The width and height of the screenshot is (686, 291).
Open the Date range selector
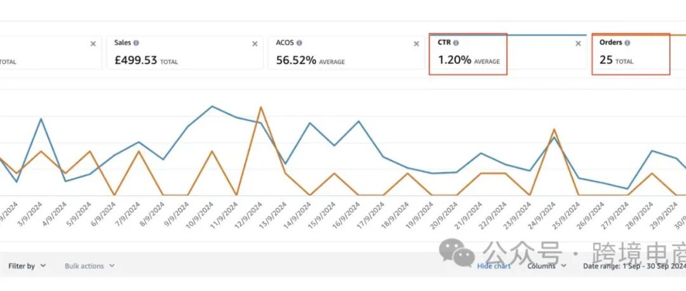(x=635, y=266)
